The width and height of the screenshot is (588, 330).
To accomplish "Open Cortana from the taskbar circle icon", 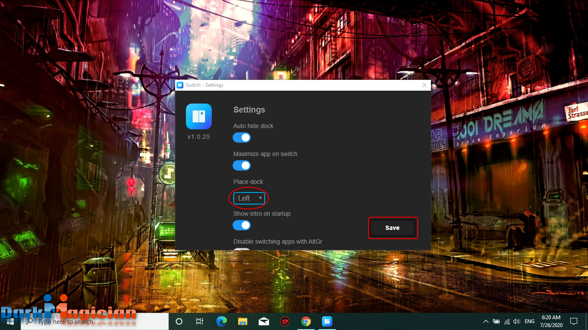I will [179, 321].
